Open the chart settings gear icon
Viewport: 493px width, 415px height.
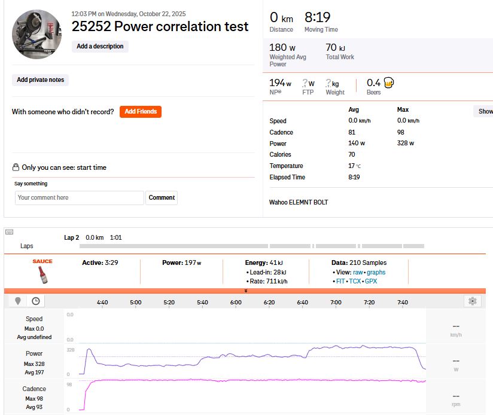coord(472,301)
